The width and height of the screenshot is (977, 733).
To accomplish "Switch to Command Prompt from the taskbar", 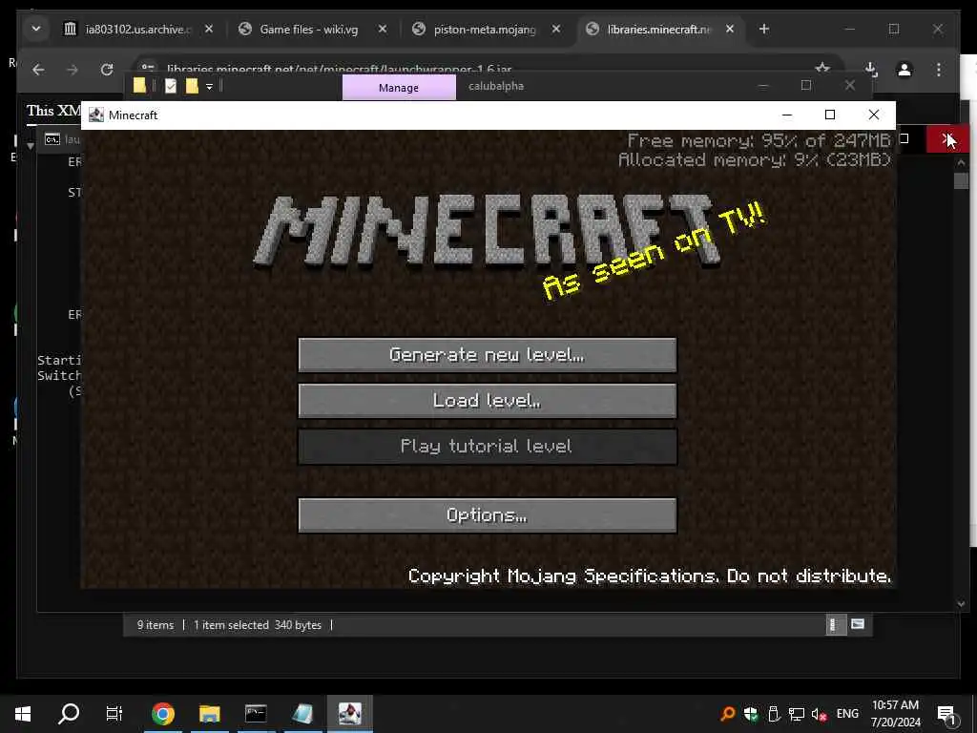I will 256,714.
